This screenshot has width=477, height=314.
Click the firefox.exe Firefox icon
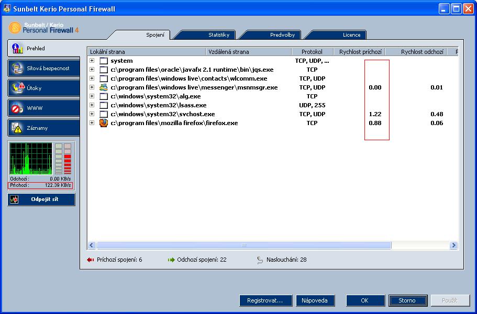pyautogui.click(x=104, y=123)
